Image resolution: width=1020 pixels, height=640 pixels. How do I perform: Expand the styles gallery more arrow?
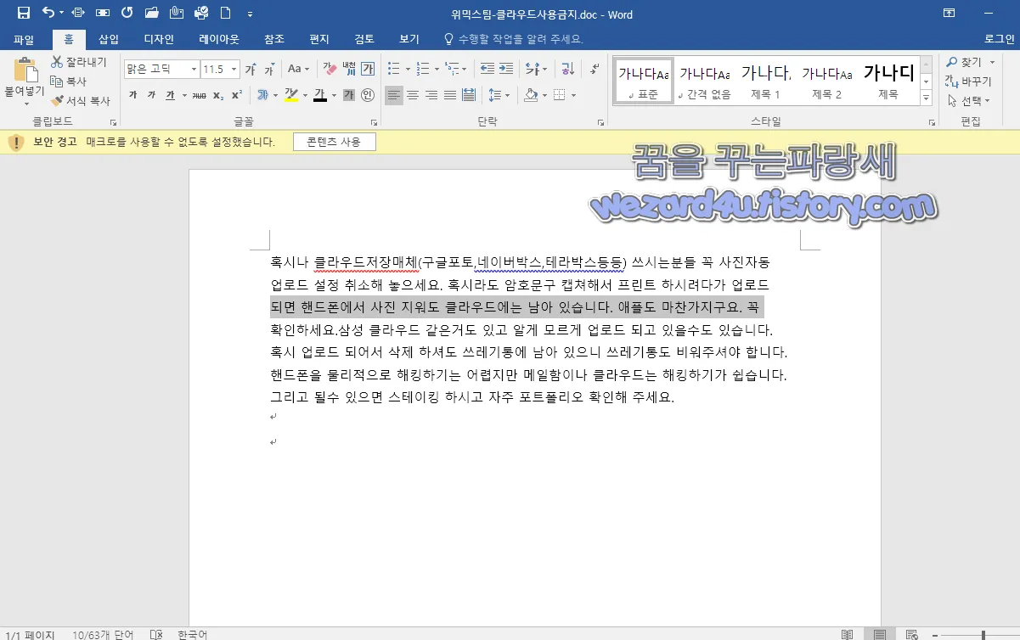[x=926, y=98]
